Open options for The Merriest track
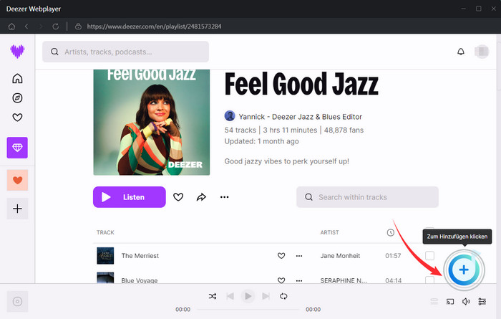Screen dimensions: 501x319 299,256
